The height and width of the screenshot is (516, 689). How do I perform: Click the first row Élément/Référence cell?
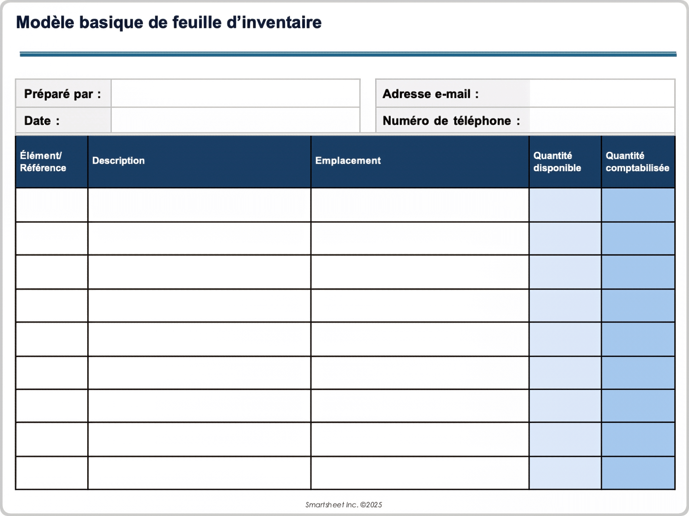[52, 205]
